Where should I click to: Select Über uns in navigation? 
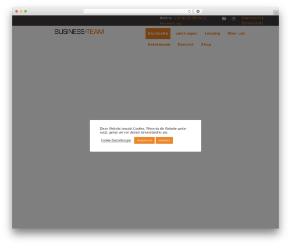point(236,33)
